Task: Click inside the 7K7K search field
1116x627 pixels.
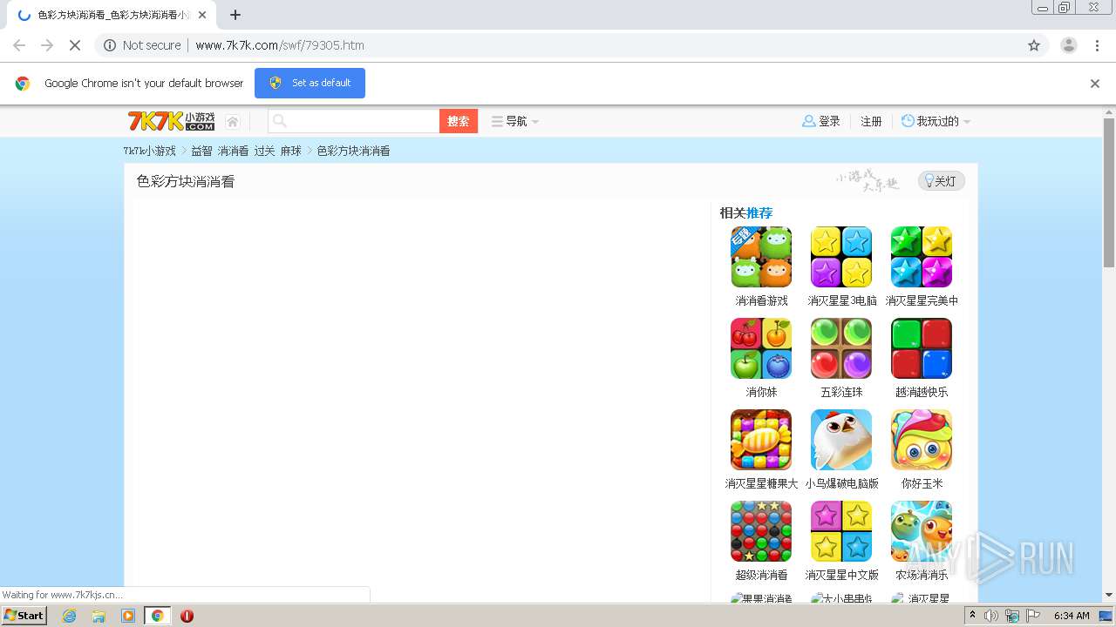Action: 354,121
